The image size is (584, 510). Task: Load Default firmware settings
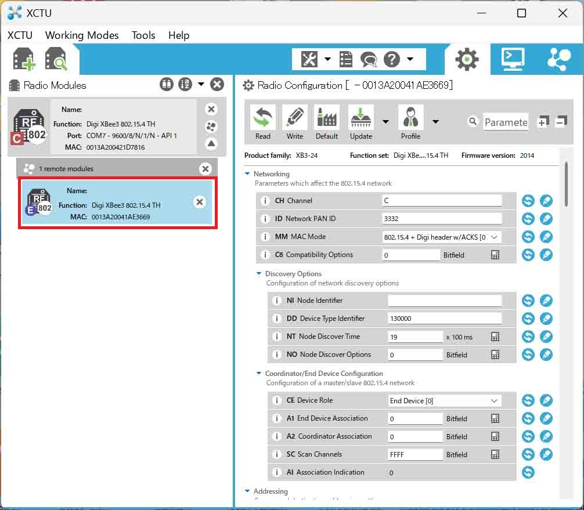[327, 122]
